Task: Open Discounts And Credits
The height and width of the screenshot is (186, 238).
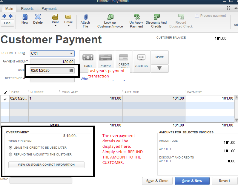Action: 156,21
